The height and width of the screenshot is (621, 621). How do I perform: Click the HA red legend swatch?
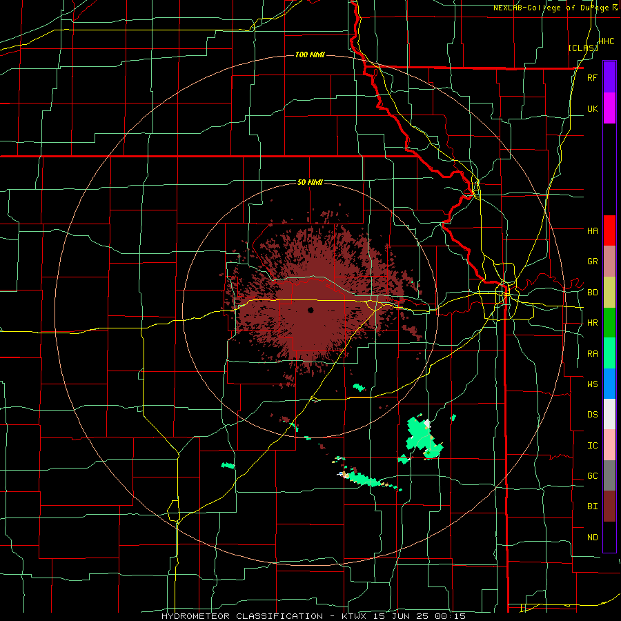pyautogui.click(x=609, y=230)
